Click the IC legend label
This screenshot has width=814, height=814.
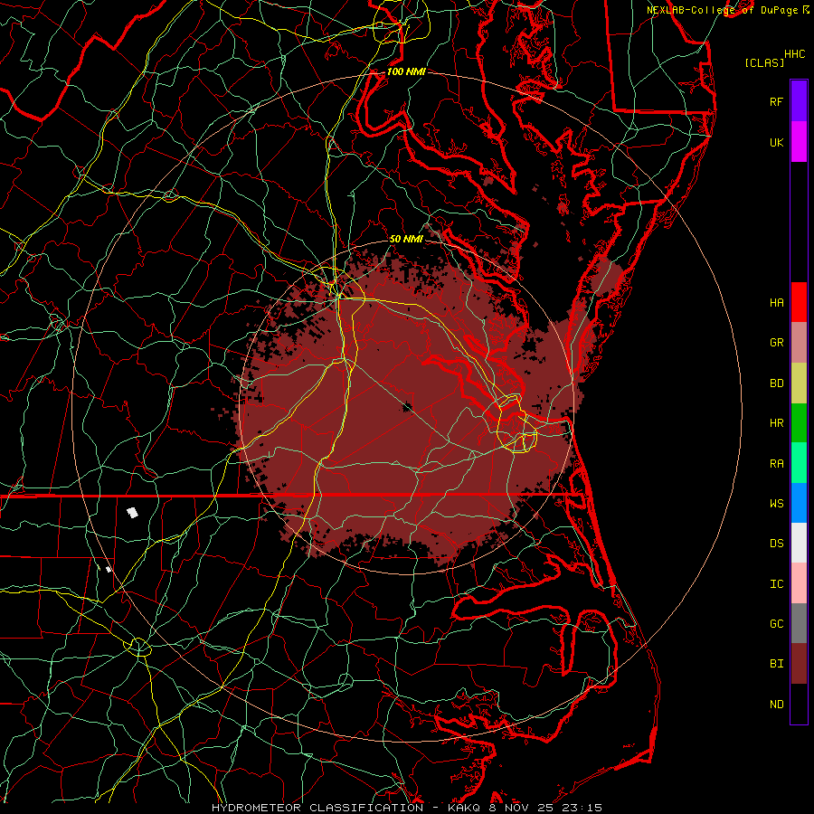[776, 584]
